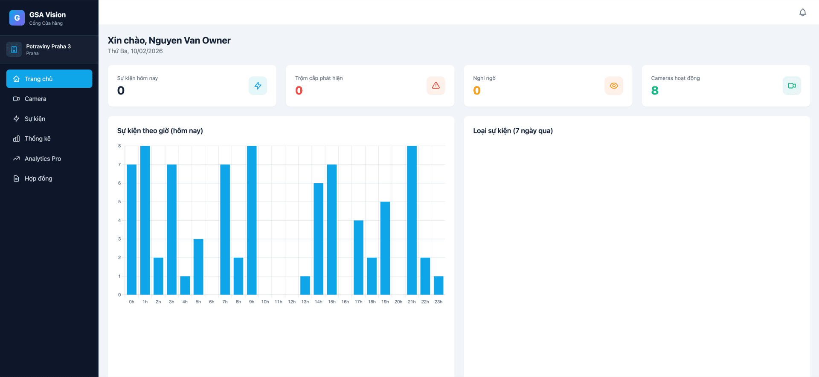Viewport: 819px width, 377px height.
Task: Click the 19h bar in hourly chart
Action: [x=385, y=248]
